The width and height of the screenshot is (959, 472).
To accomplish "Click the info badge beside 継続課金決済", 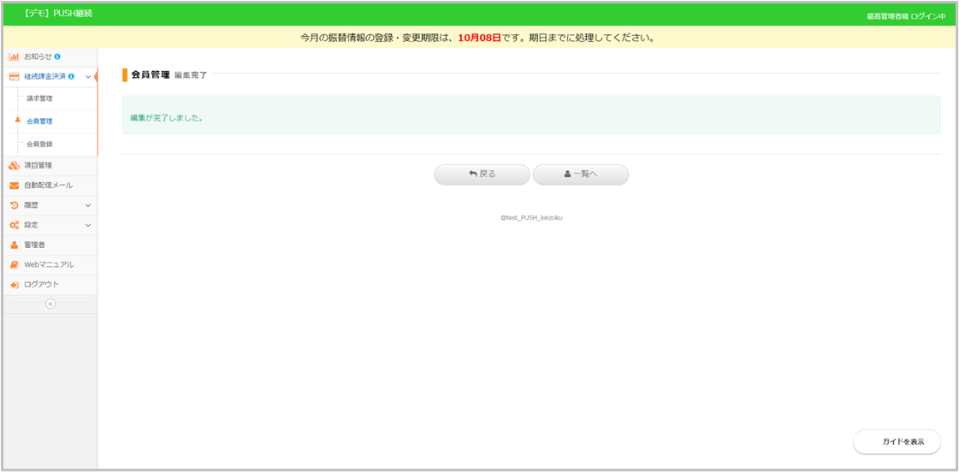I will (x=71, y=76).
